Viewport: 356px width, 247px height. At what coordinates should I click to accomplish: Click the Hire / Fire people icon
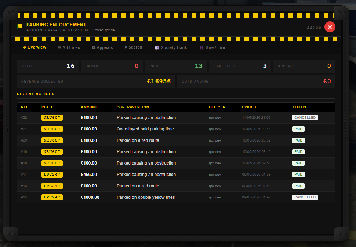pyautogui.click(x=201, y=48)
